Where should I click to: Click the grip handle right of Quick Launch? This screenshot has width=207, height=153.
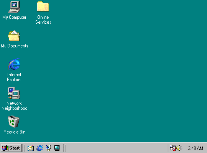coord(65,148)
